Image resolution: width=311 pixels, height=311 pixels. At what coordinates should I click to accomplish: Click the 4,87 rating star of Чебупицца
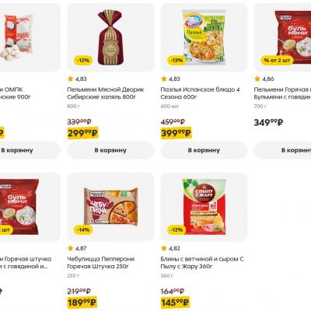pyautogui.click(x=71, y=248)
